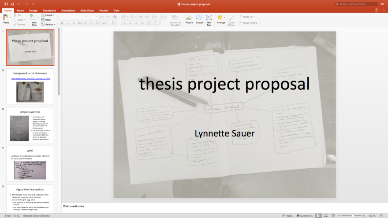This screenshot has width=388, height=218.
Task: Select Normal view icon in status bar
Action: [319, 216]
